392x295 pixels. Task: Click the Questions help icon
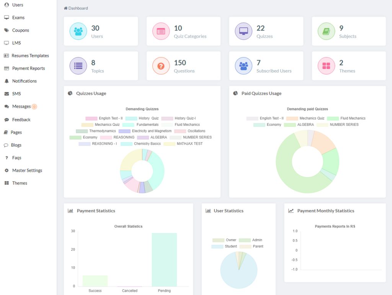[161, 66]
